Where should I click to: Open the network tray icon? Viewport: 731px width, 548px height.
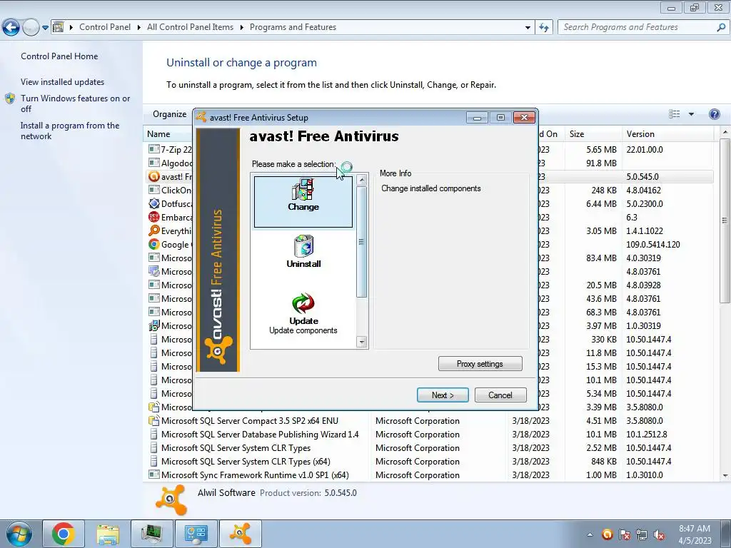pos(642,534)
